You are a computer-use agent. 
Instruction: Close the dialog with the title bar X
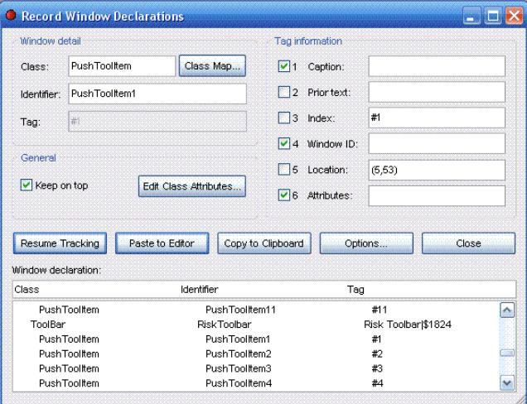[x=515, y=16]
